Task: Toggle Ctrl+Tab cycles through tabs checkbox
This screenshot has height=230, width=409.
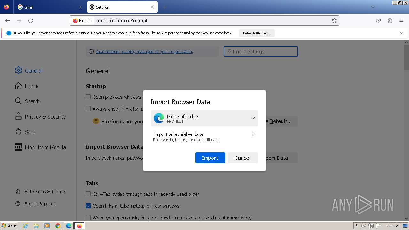Action: [x=88, y=194]
